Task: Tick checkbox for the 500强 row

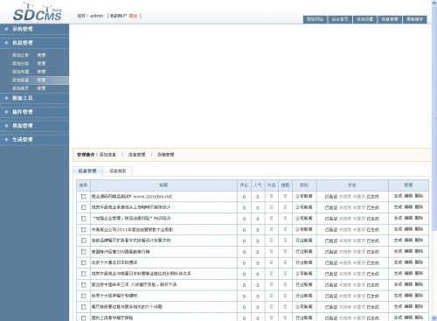Action: (84, 252)
